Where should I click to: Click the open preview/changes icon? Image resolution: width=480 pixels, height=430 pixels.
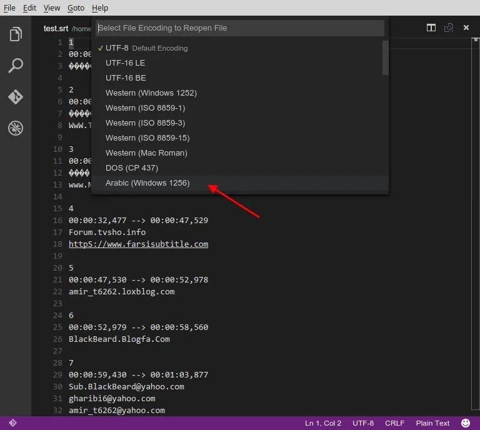click(449, 27)
